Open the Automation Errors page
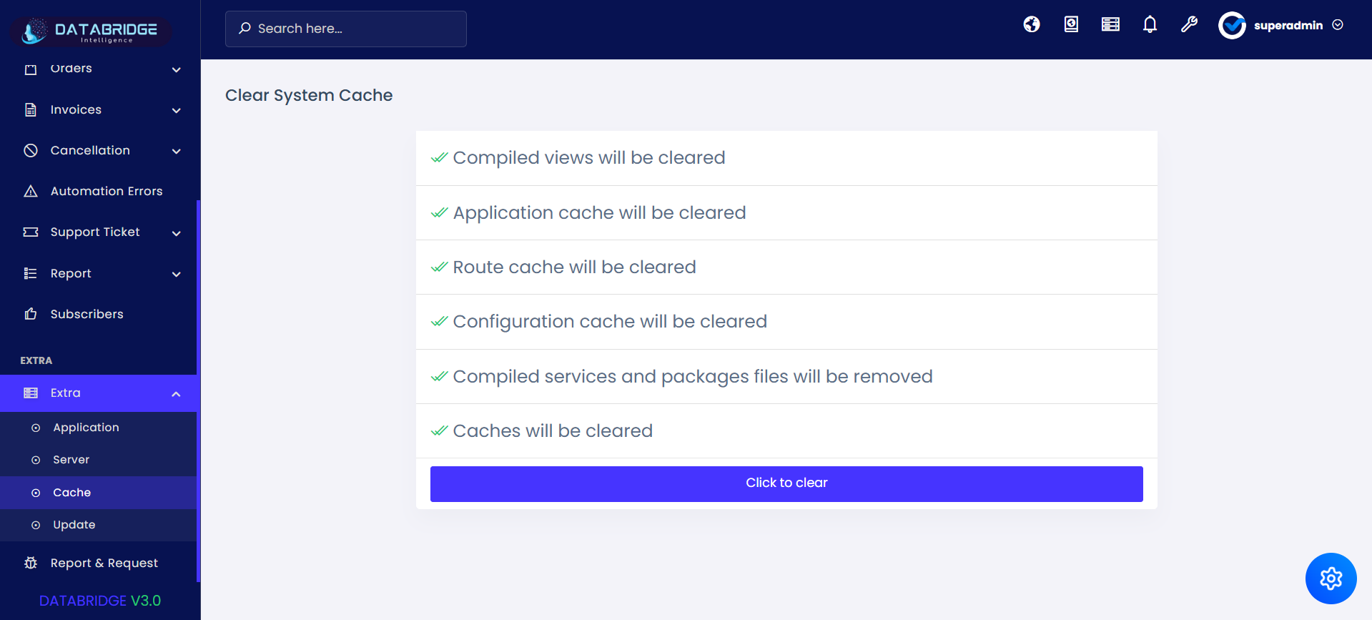The height and width of the screenshot is (620, 1372). (100, 191)
